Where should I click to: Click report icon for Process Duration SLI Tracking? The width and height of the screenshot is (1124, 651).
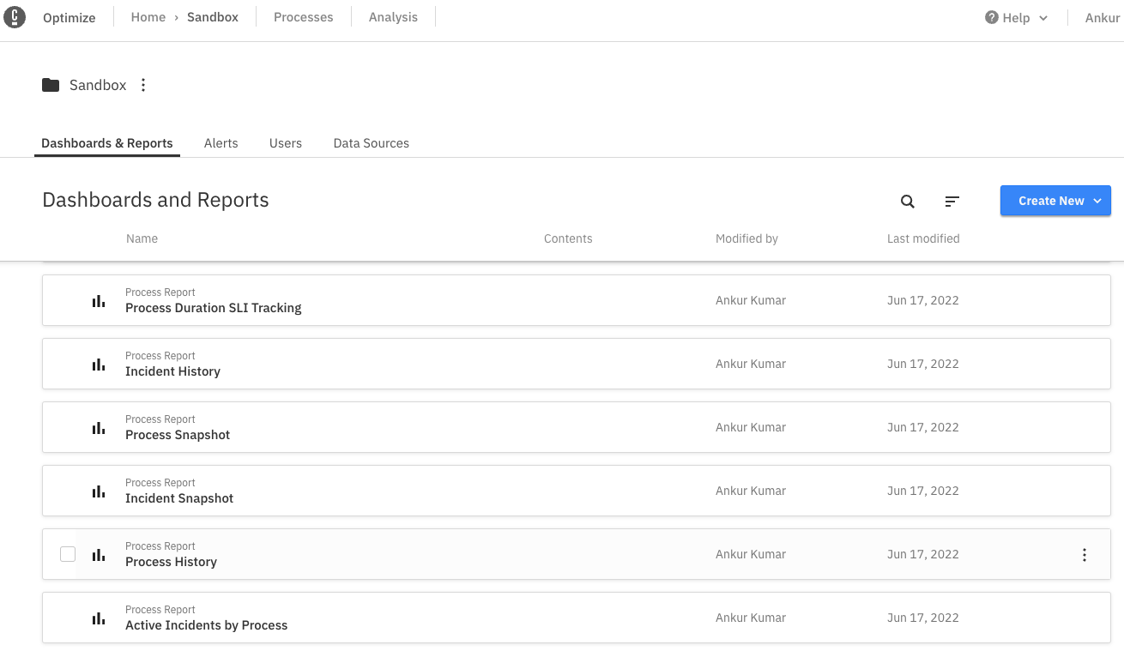coord(99,301)
